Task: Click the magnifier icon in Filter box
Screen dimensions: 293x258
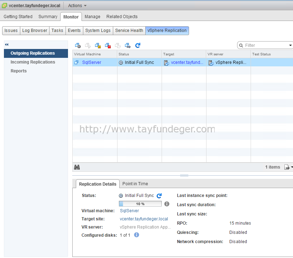Action: pyautogui.click(x=241, y=45)
